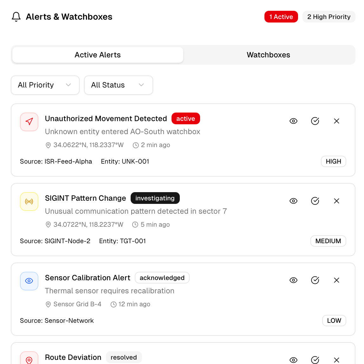The image size is (364, 364).
Task: Click the blue eye icon for Sensor Calibration Alert
Action: point(29,281)
